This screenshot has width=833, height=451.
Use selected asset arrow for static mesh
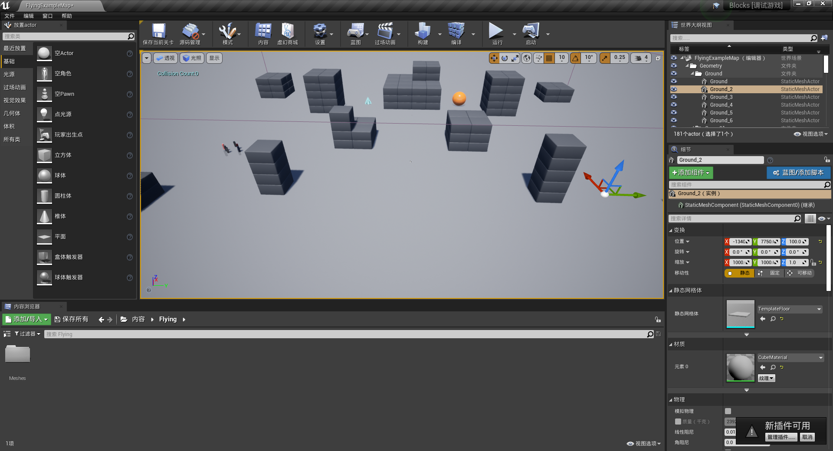coord(763,319)
